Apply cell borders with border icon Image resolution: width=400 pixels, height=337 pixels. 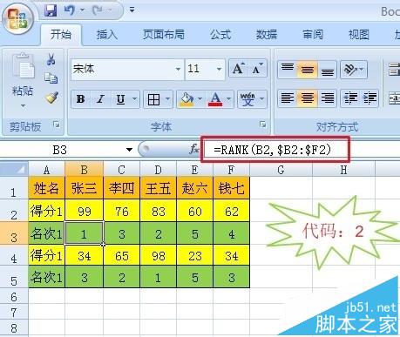[x=153, y=99]
